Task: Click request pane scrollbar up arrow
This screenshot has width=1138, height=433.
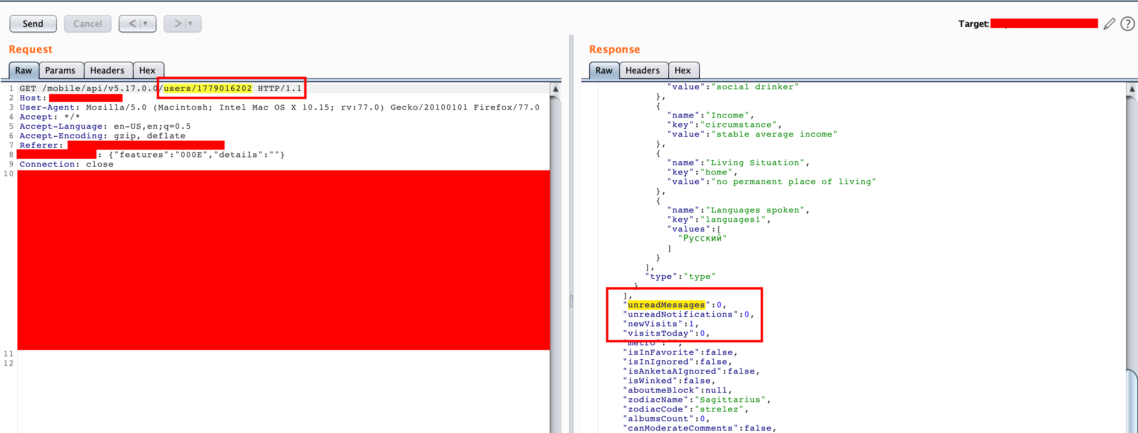Action: [x=556, y=89]
